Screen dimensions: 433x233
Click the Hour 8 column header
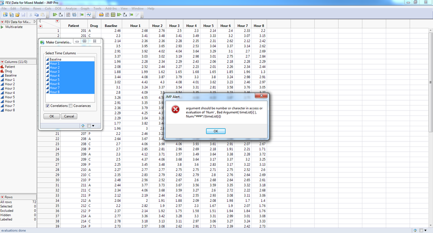[259, 26]
